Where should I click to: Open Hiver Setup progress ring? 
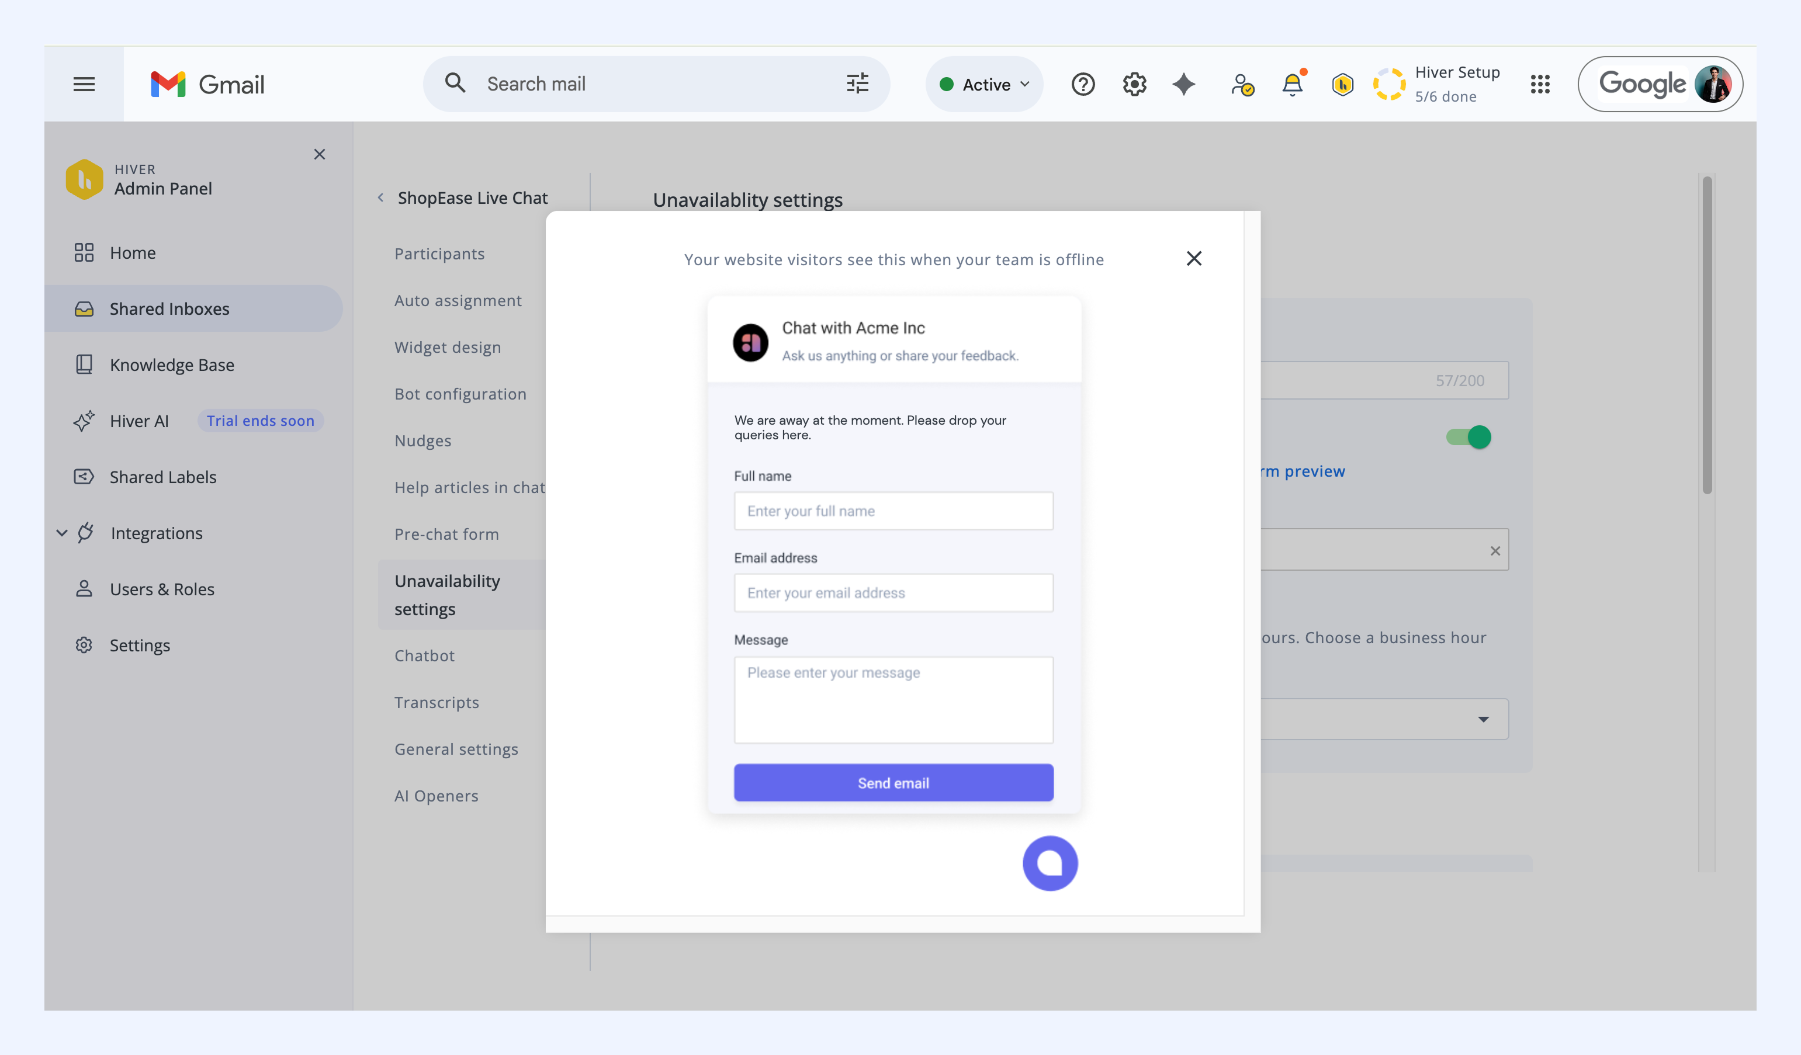click(1390, 84)
